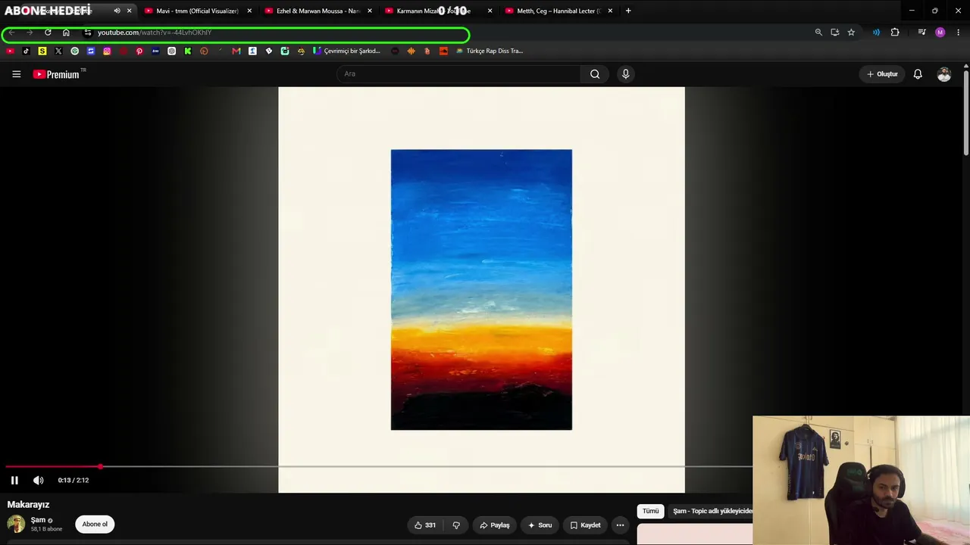Mute the video player volume
Viewport: 970px width, 545px height.
click(x=39, y=480)
